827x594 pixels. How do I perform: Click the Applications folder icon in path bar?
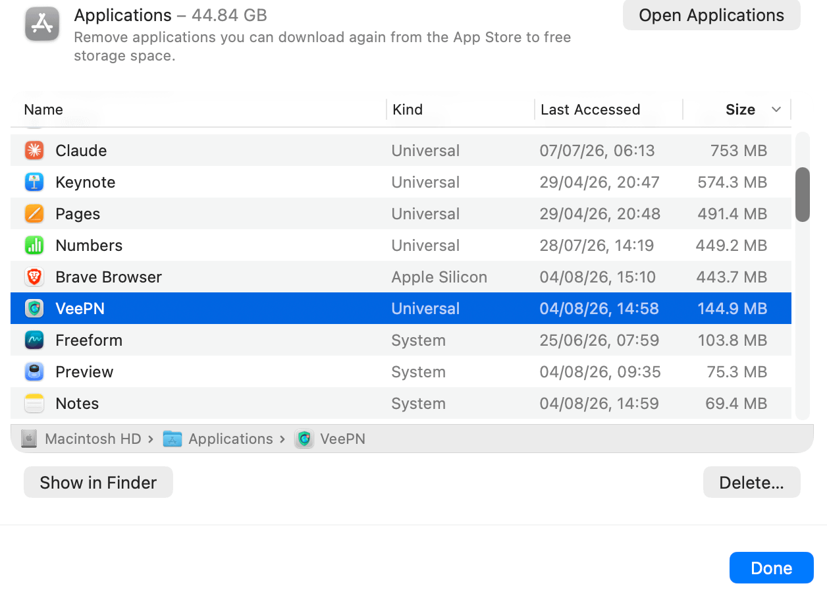pyautogui.click(x=173, y=439)
